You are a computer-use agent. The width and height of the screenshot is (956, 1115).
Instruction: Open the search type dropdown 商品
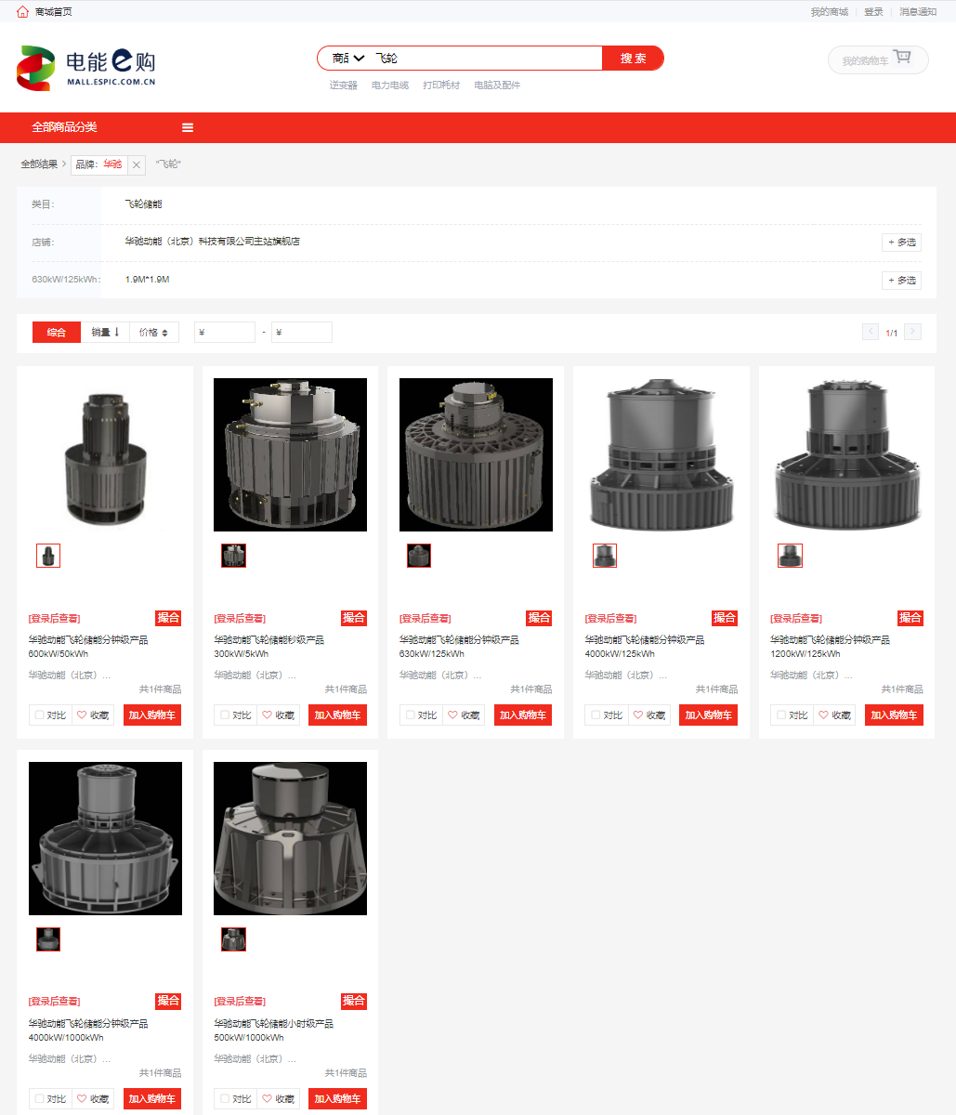coord(348,59)
